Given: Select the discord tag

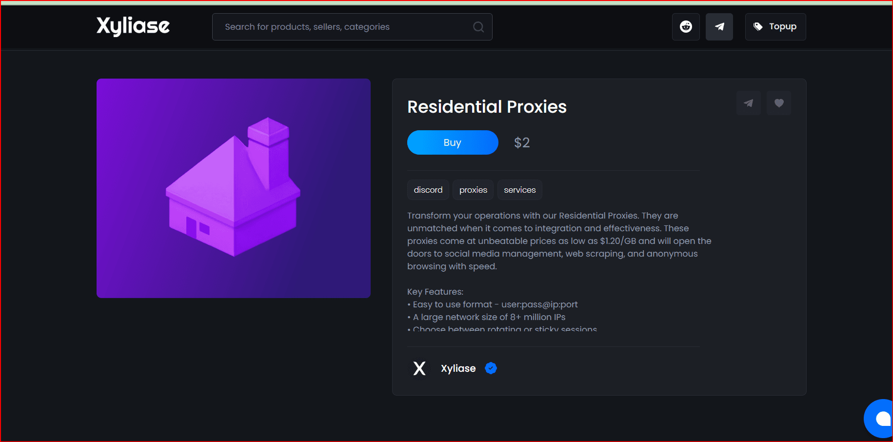Looking at the screenshot, I should point(428,190).
